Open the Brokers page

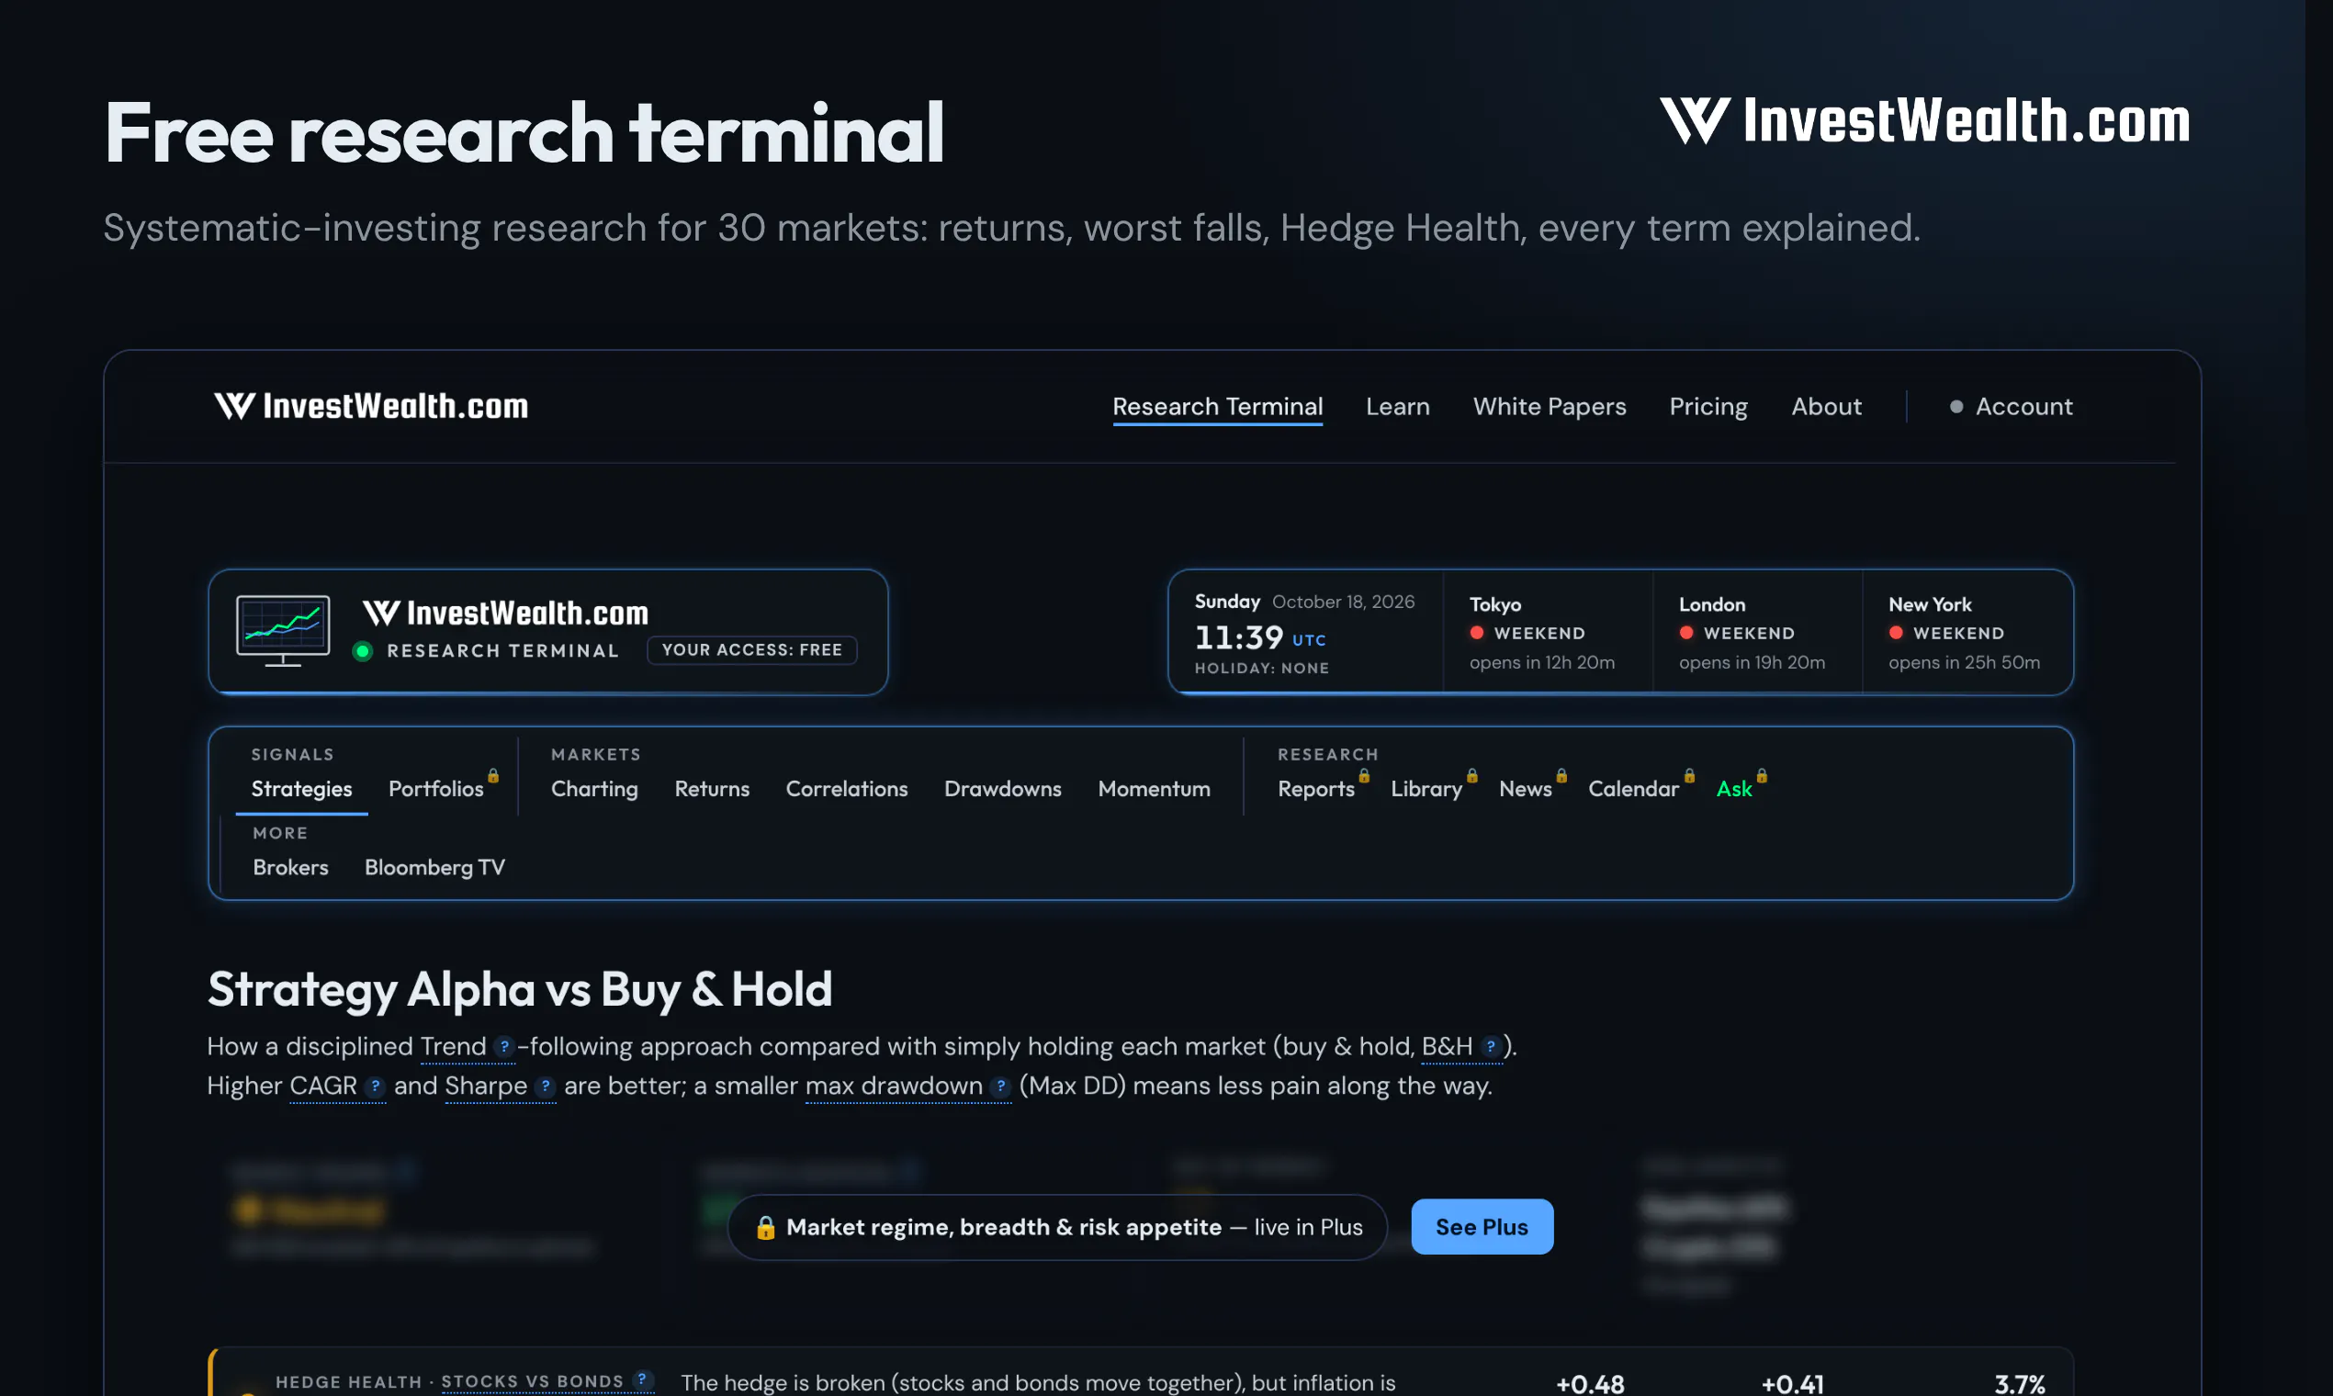point(290,867)
